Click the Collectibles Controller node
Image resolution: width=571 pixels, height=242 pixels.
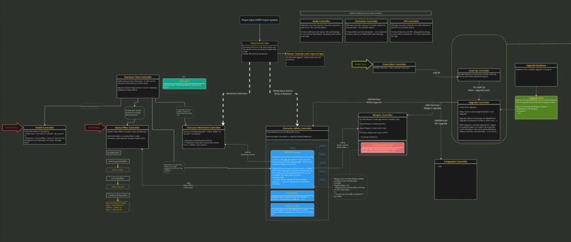tap(394, 67)
